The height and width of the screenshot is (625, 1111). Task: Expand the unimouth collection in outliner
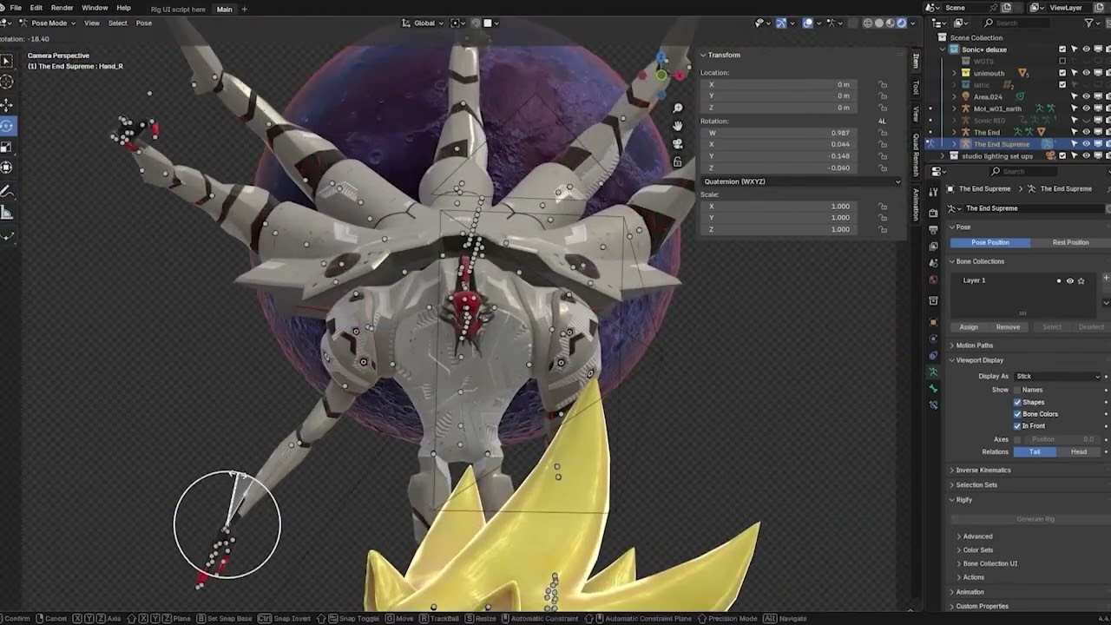point(954,73)
